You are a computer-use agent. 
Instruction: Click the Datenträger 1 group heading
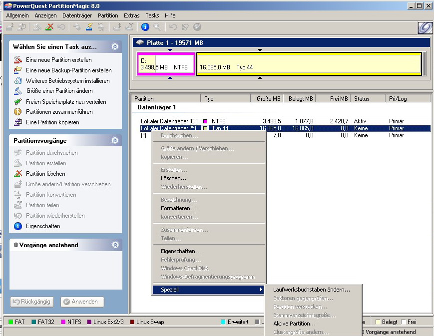(x=156, y=107)
